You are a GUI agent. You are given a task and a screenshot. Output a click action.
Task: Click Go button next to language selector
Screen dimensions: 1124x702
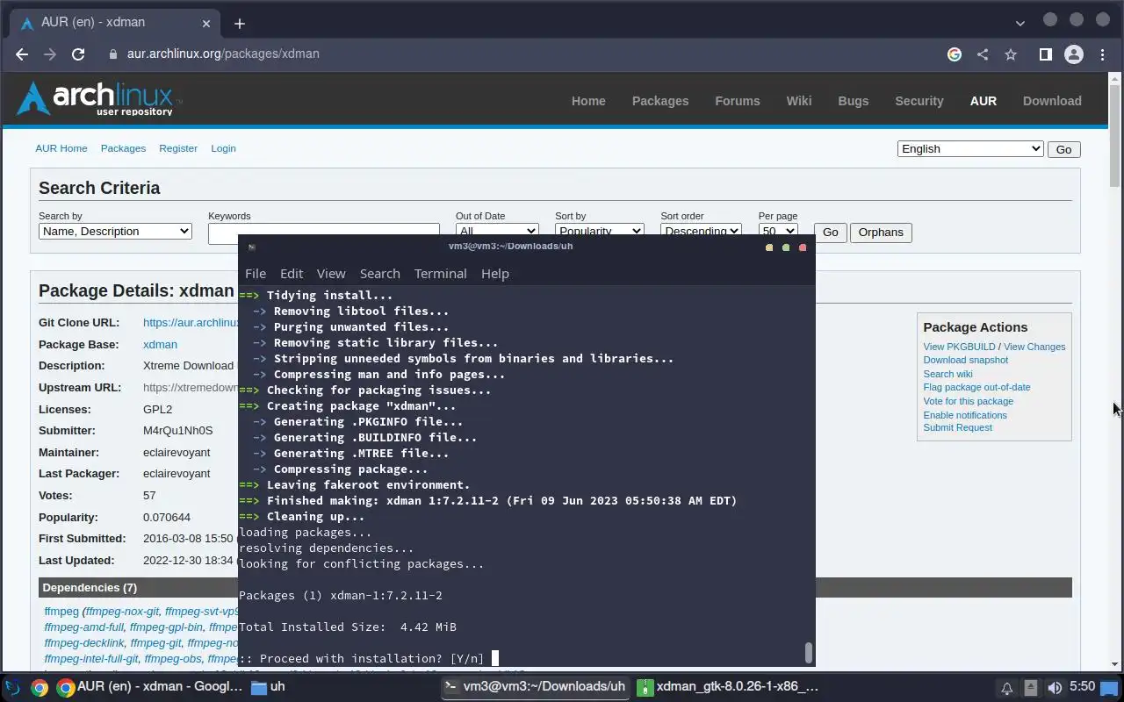click(x=1063, y=149)
